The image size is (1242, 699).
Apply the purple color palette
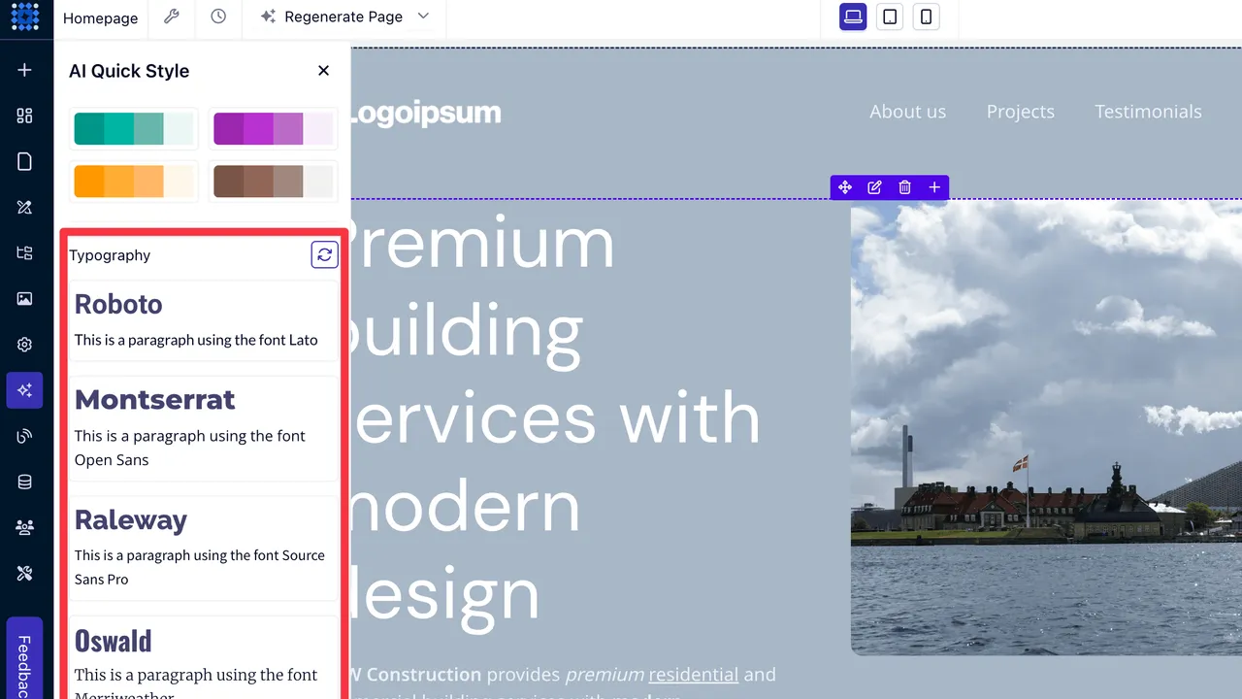(x=274, y=128)
